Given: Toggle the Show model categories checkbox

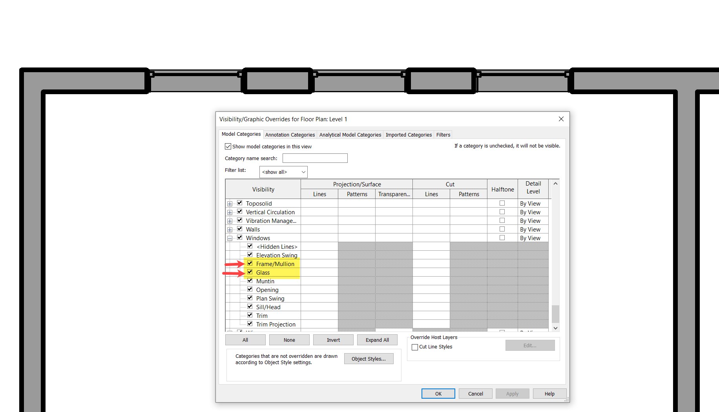Looking at the screenshot, I should [x=228, y=146].
